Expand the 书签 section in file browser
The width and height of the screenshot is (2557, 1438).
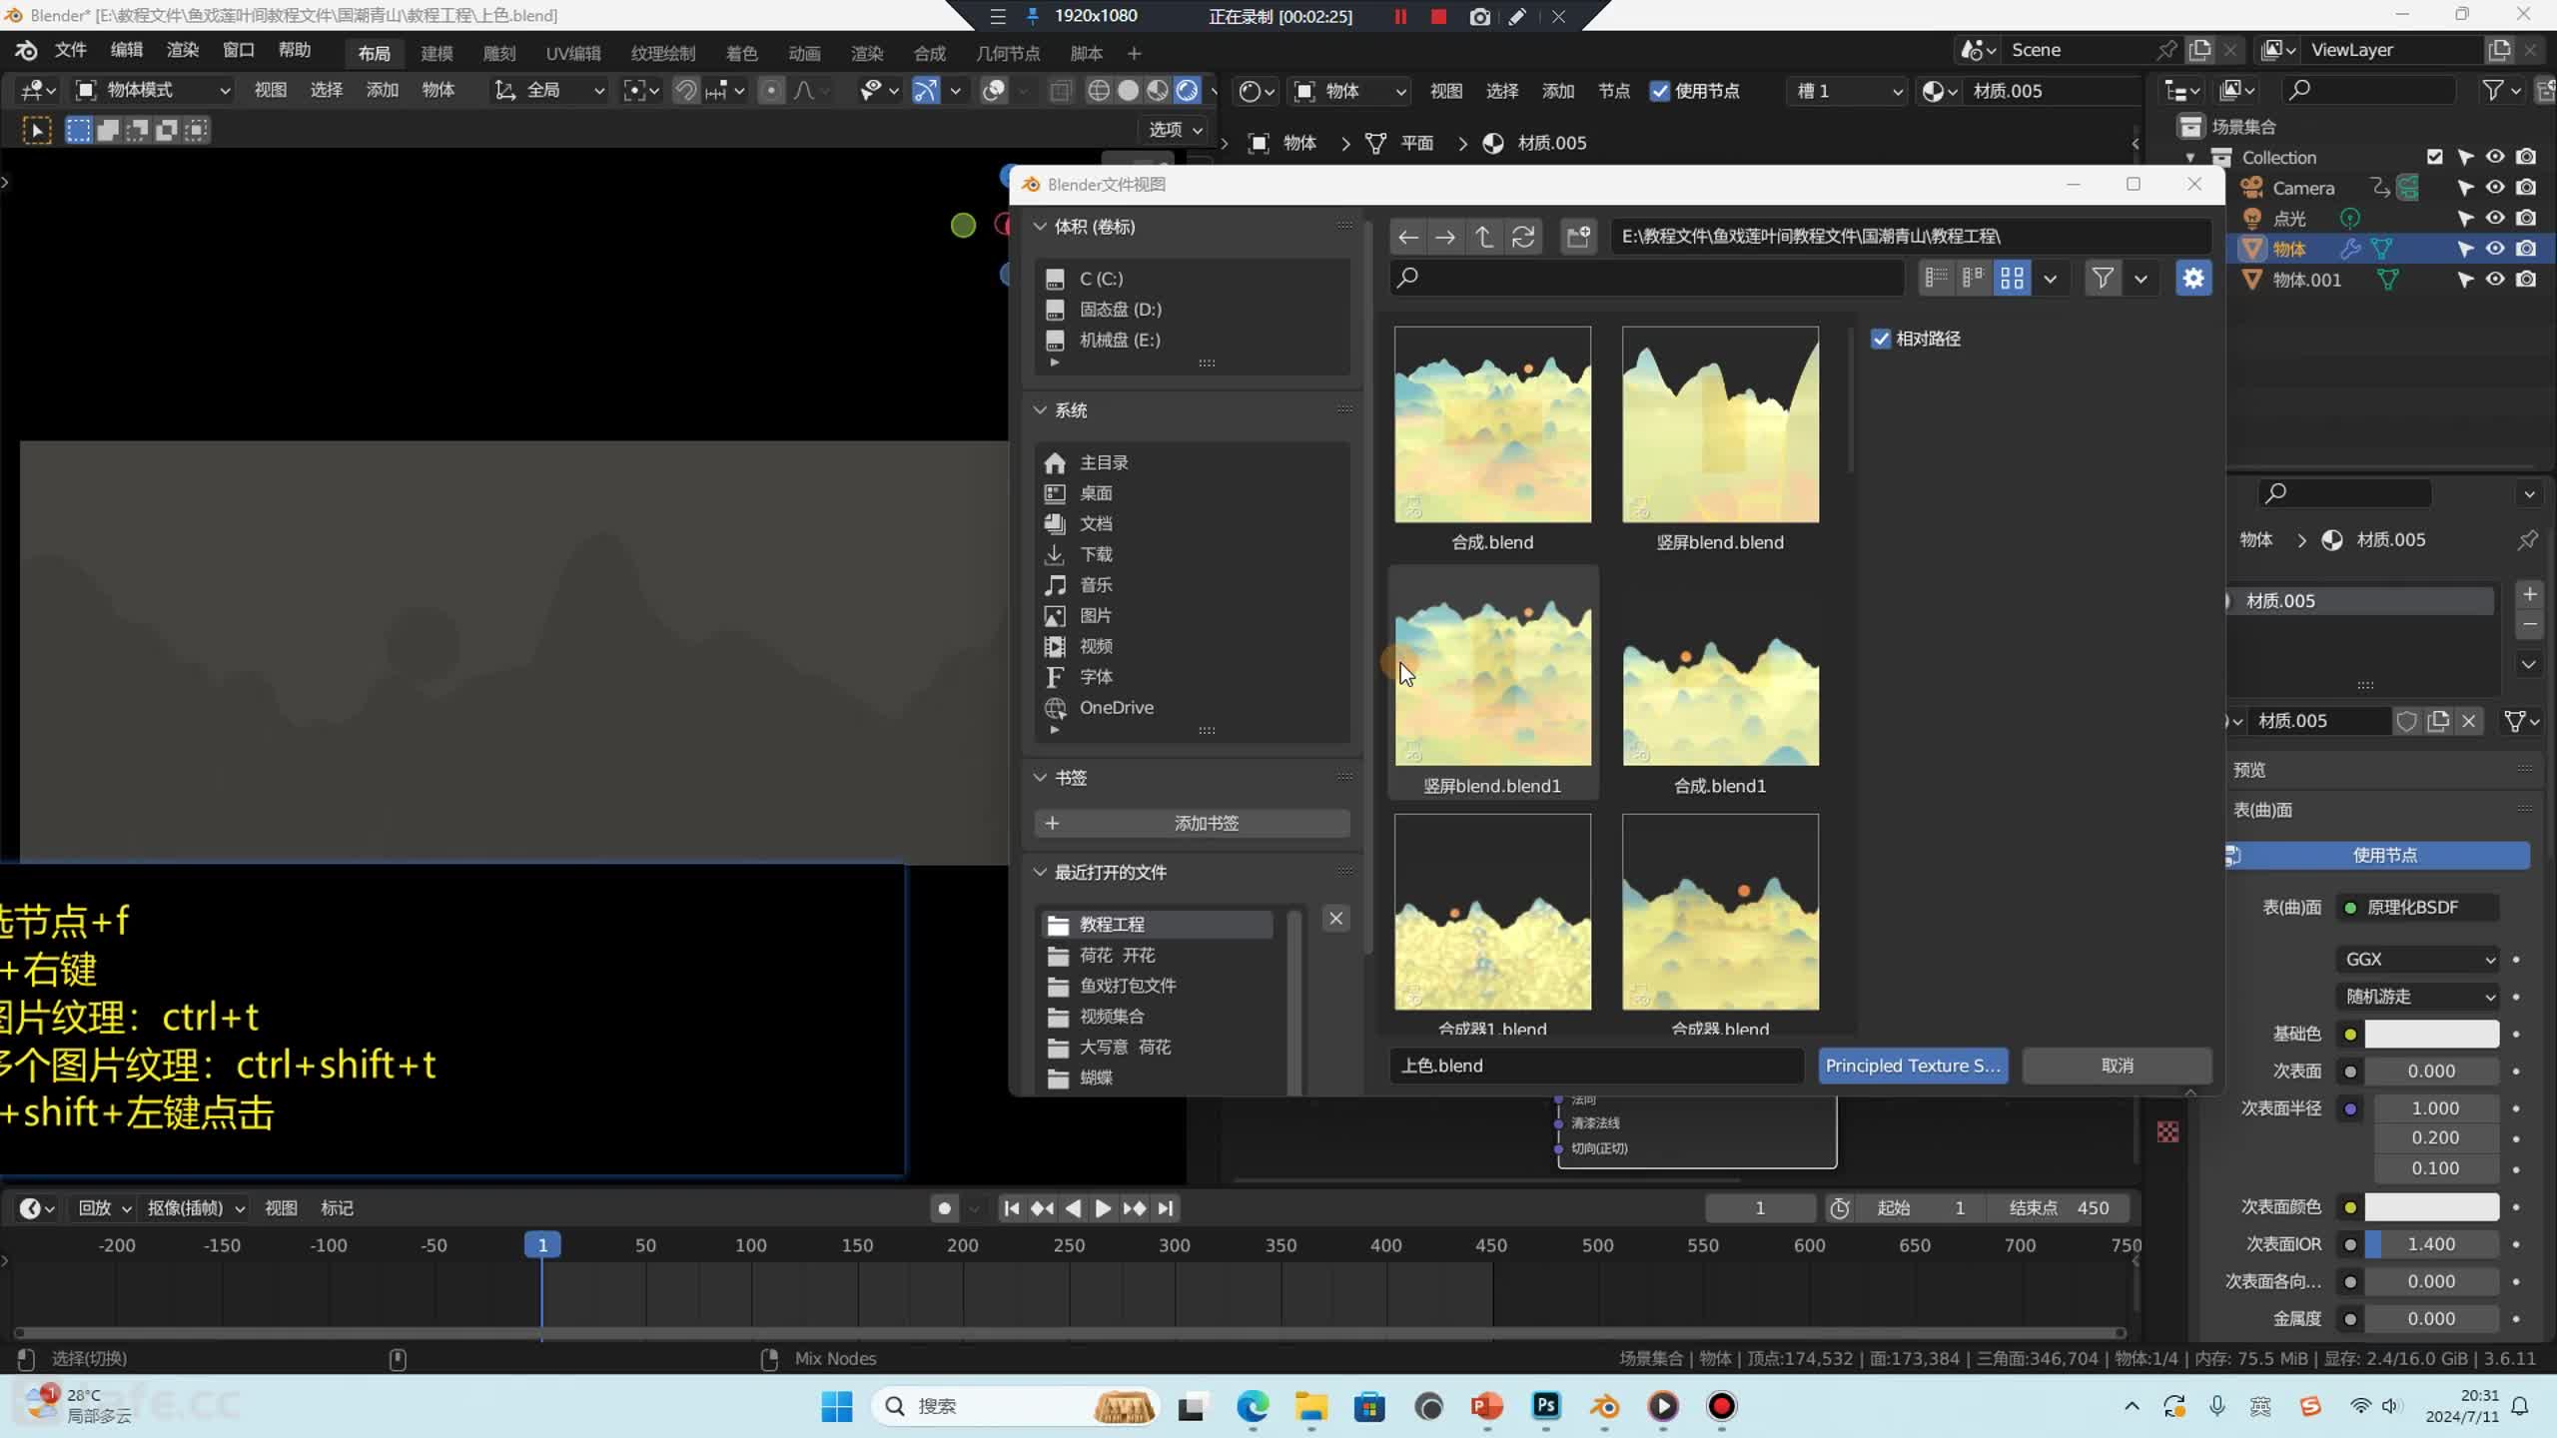(x=1038, y=776)
